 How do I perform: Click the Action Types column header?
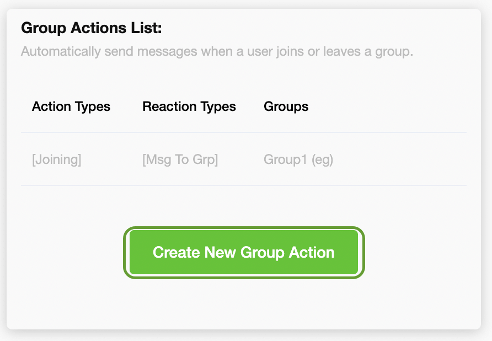click(71, 106)
